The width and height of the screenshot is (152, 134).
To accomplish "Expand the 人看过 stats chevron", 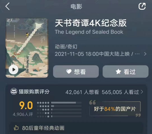I will 142,92.
